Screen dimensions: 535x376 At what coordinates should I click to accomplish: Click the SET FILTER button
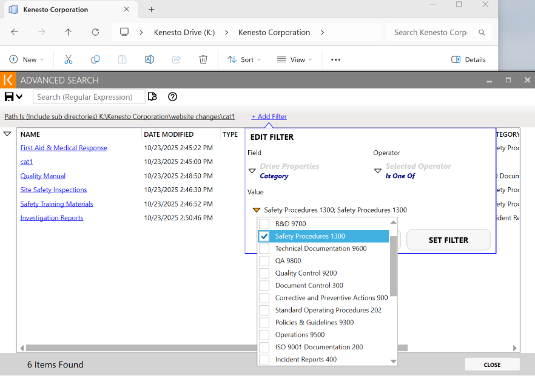tap(448, 240)
